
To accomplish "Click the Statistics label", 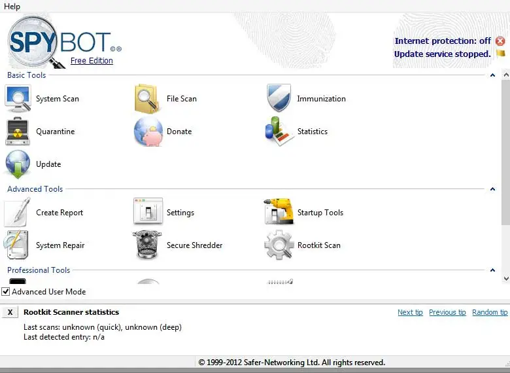I will [x=313, y=132].
